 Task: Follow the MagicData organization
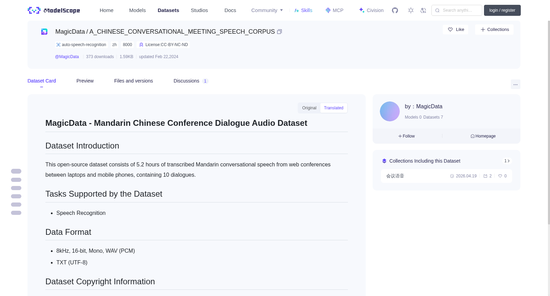407,136
